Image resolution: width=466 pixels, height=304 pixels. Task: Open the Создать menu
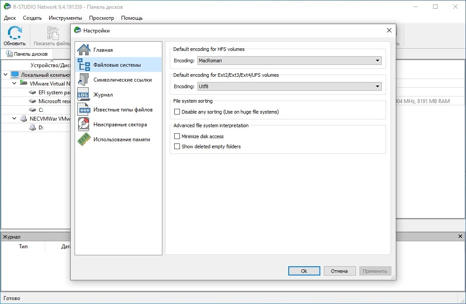[32, 18]
